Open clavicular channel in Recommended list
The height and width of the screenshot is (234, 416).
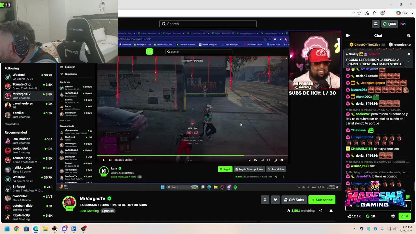point(28,198)
